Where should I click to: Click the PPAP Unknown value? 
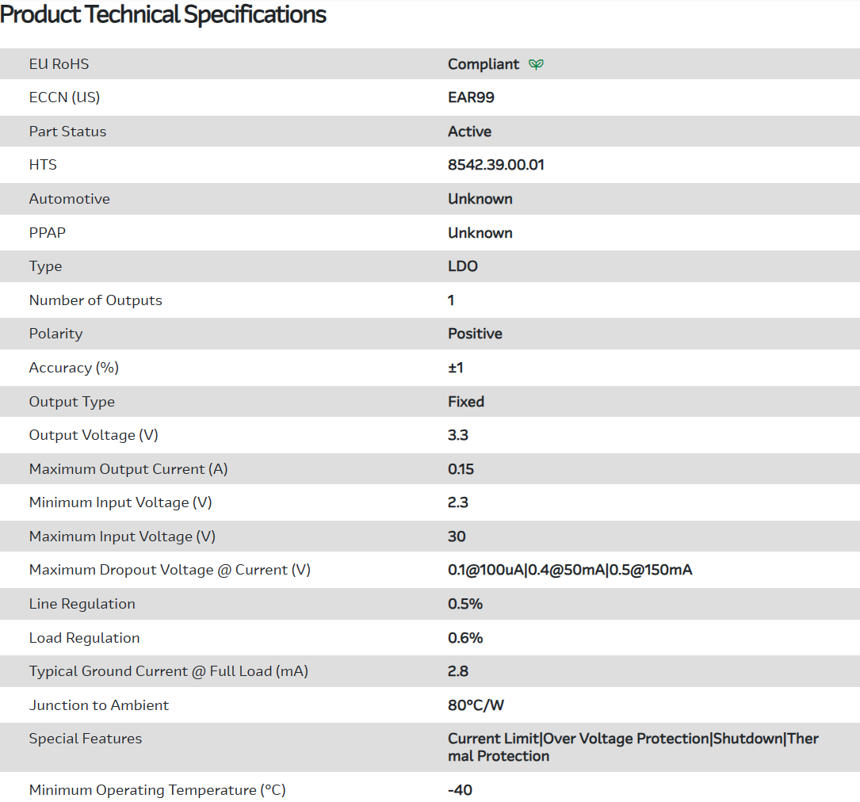pyautogui.click(x=480, y=233)
